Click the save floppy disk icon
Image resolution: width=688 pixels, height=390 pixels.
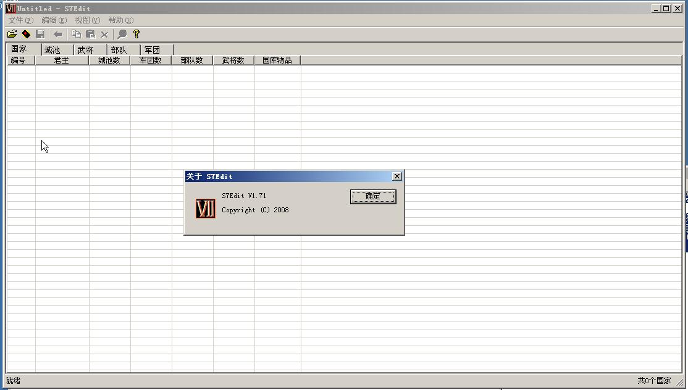point(40,34)
